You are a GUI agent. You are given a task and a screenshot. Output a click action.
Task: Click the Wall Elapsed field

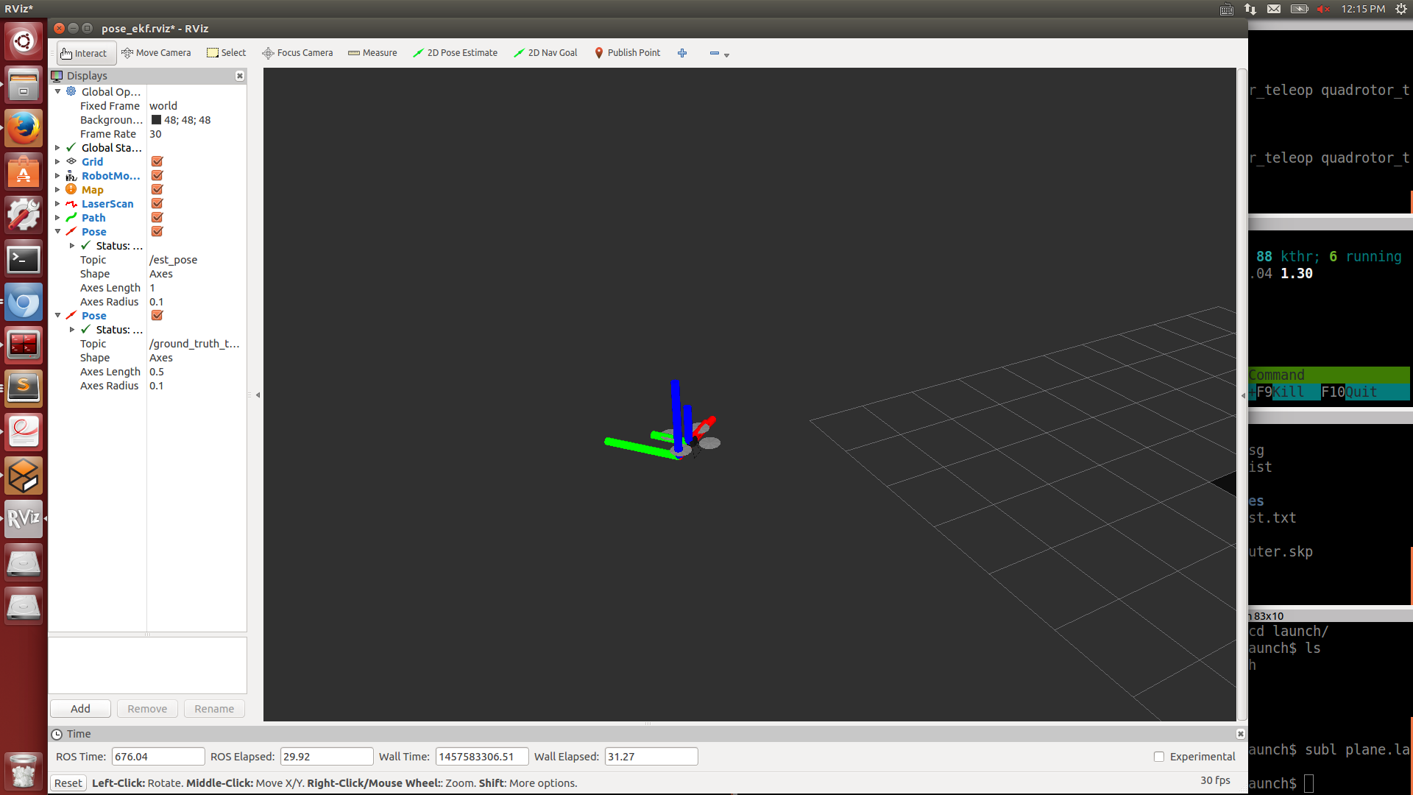pyautogui.click(x=651, y=757)
